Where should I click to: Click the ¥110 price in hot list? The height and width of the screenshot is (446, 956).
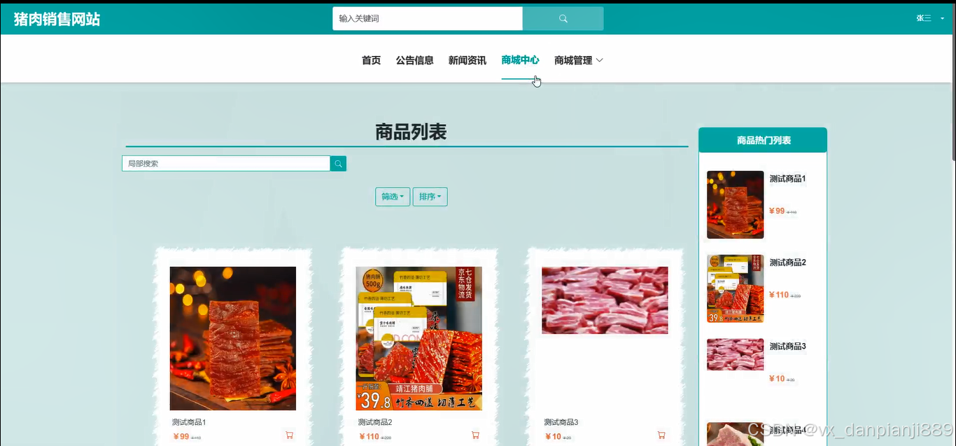(x=779, y=295)
